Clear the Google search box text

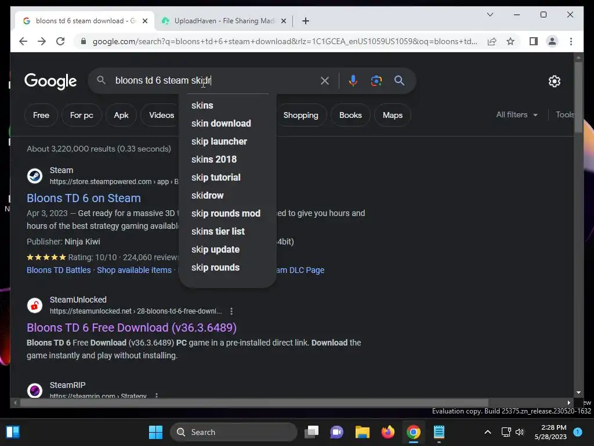325,81
